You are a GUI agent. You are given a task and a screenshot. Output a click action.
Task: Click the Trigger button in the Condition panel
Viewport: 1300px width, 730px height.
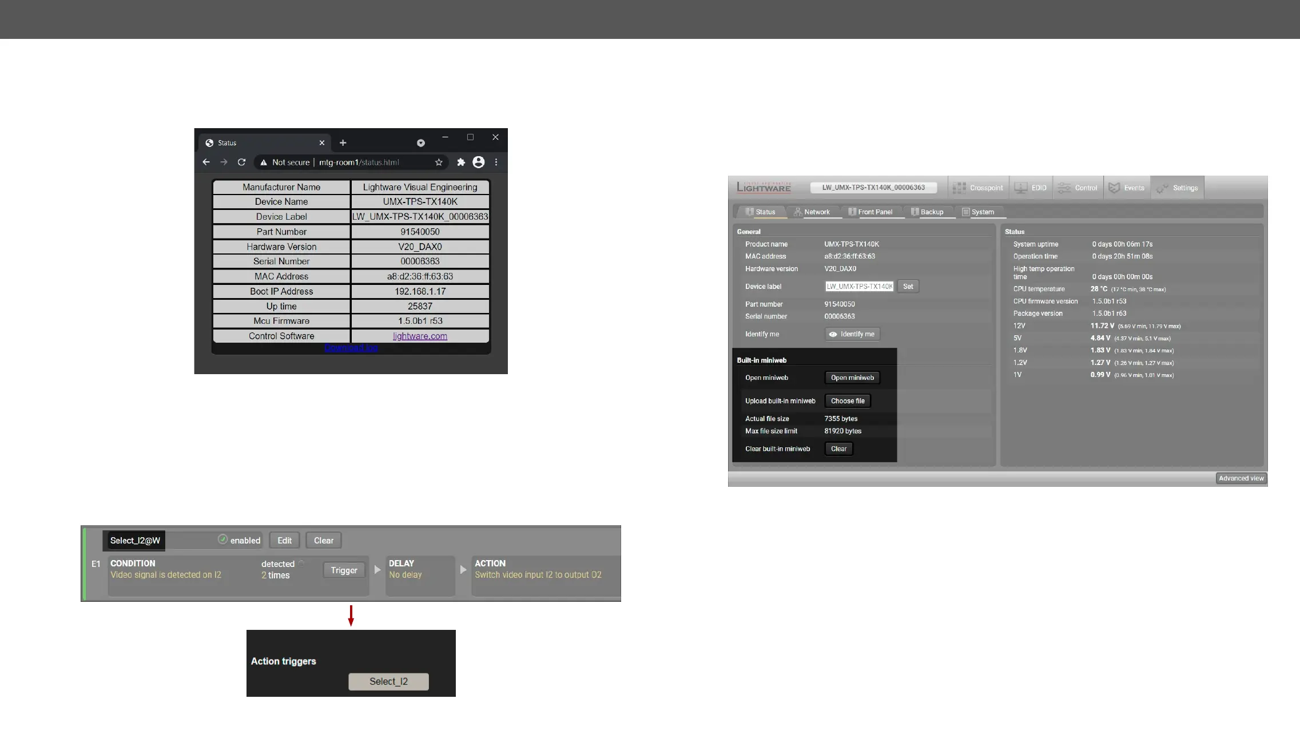click(344, 570)
